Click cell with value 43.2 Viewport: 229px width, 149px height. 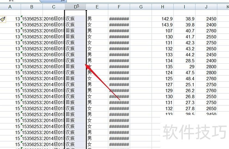click(184, 49)
